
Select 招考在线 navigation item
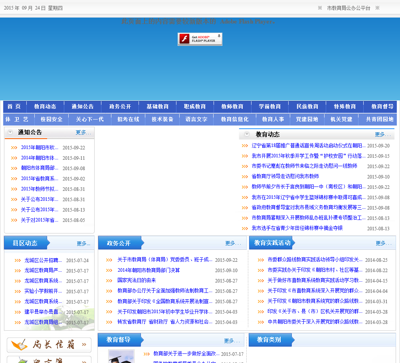click(128, 119)
